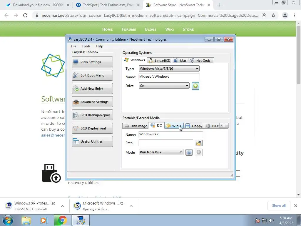Open BCD Deployment section
Image resolution: width=301 pixels, height=226 pixels.
click(x=92, y=128)
